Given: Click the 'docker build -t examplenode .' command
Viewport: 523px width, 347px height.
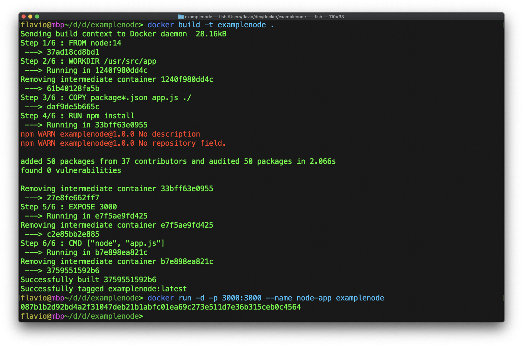Looking at the screenshot, I should [x=206, y=25].
